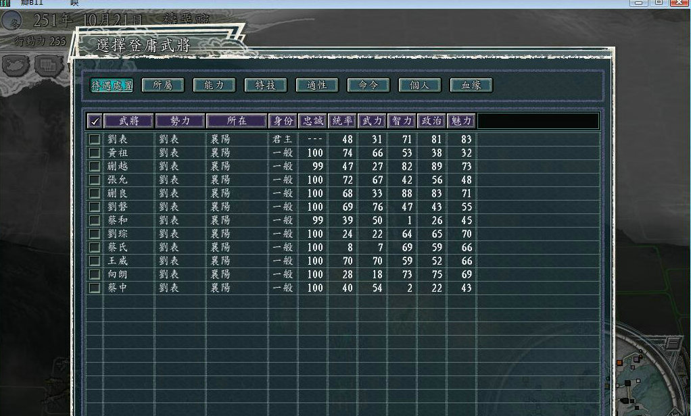The image size is (691, 416).
Task: Click the winter season indicator icon
Action: click(x=10, y=21)
